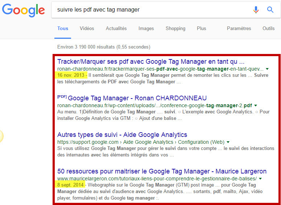Click the https://support.google.com breadcrumb text
Image resolution: width=281 pixels, height=205 pixels.
[141, 142]
